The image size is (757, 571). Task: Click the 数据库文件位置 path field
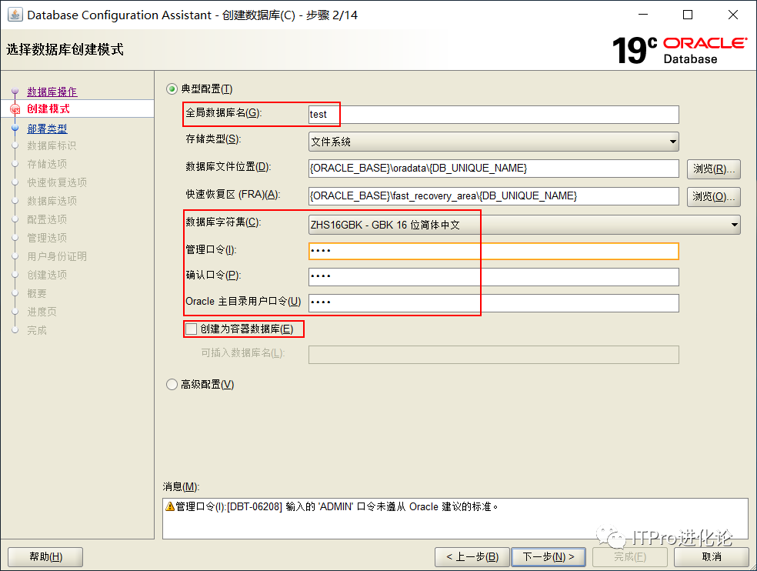tap(493, 168)
